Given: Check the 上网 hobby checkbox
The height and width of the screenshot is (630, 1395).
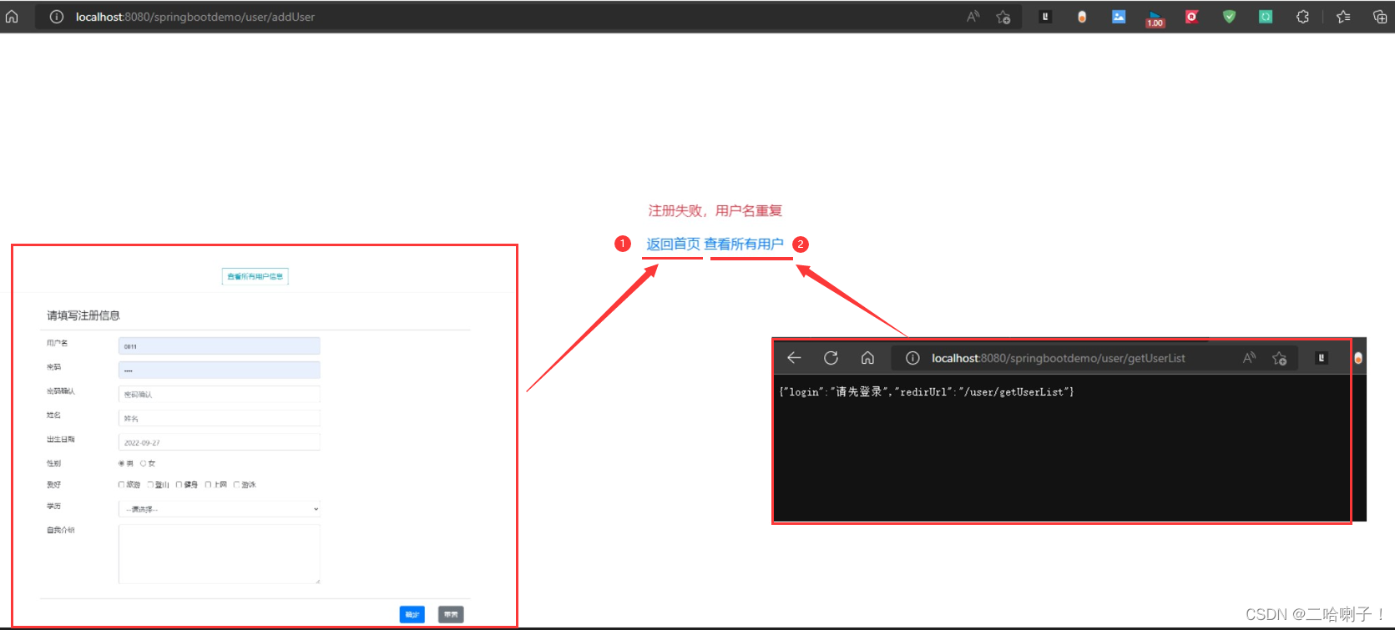Looking at the screenshot, I should 208,485.
